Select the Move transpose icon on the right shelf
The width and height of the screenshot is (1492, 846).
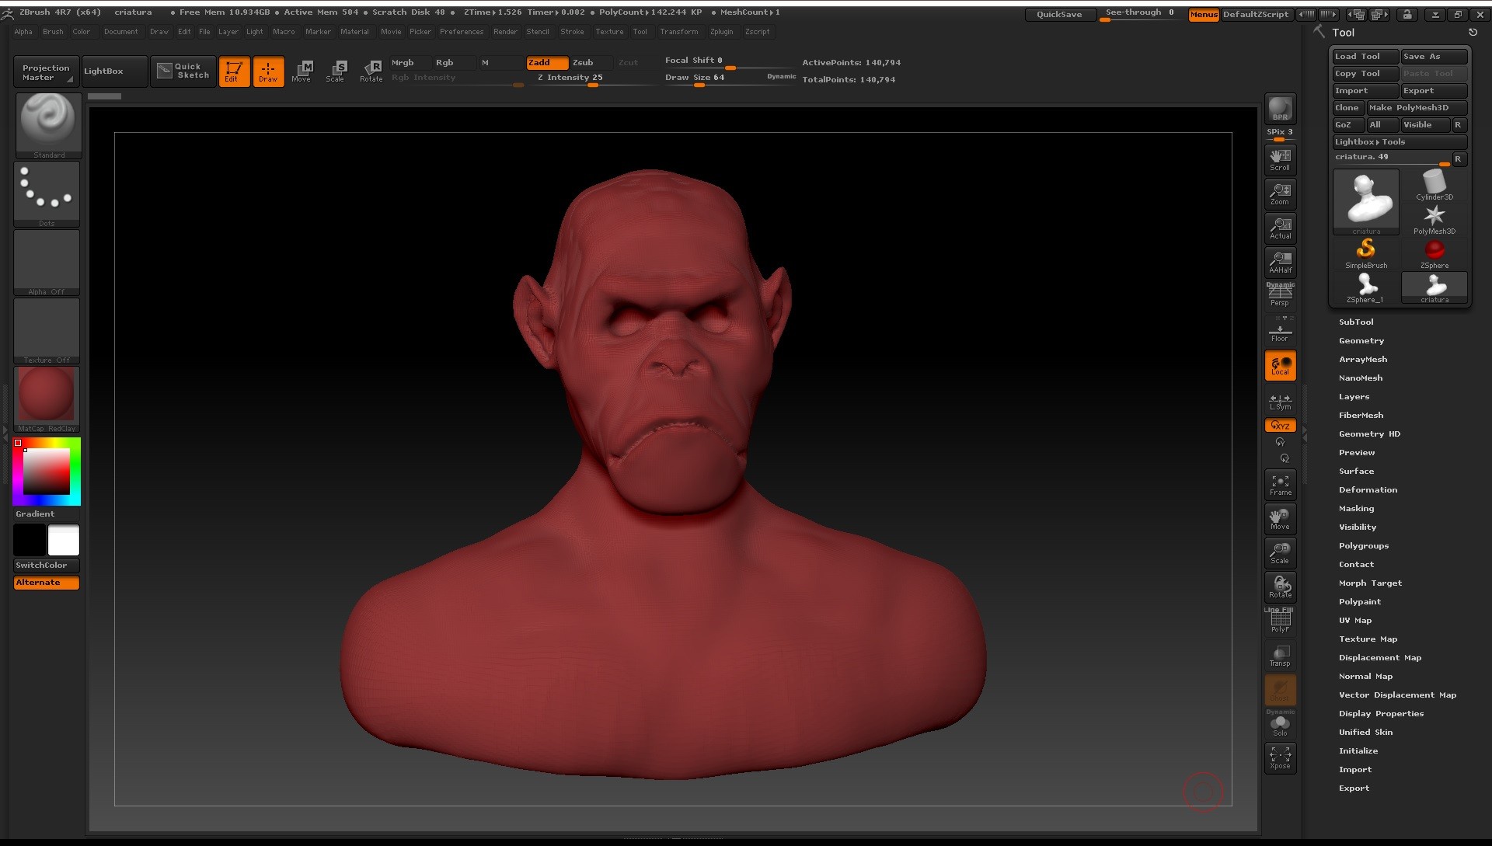pyautogui.click(x=1279, y=517)
